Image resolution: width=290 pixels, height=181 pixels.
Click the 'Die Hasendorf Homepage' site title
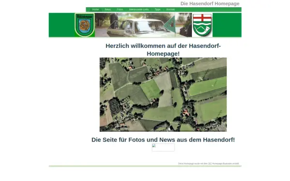210,4
